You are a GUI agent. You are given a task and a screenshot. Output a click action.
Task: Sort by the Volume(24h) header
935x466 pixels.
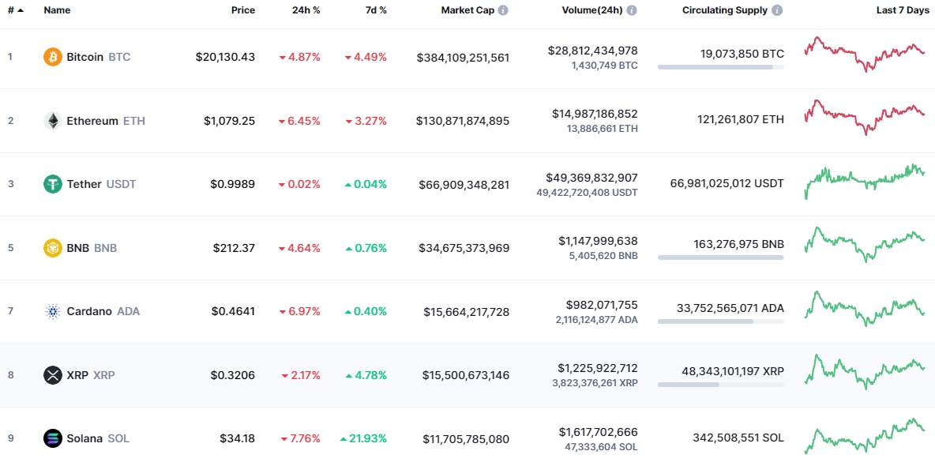tap(592, 10)
